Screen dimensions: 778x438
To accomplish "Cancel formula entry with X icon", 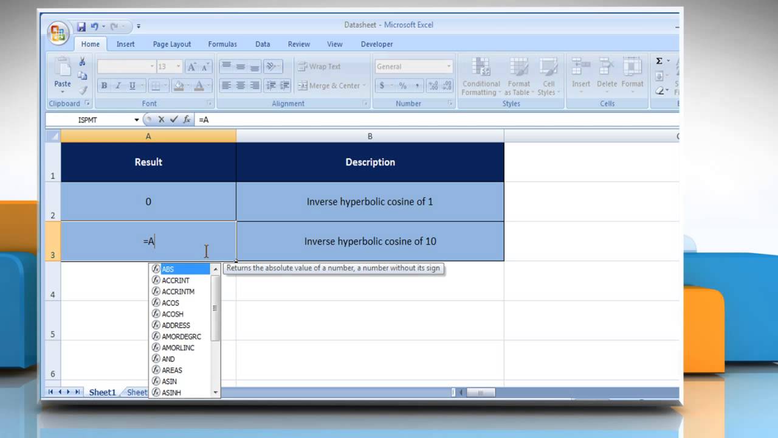I will (161, 120).
